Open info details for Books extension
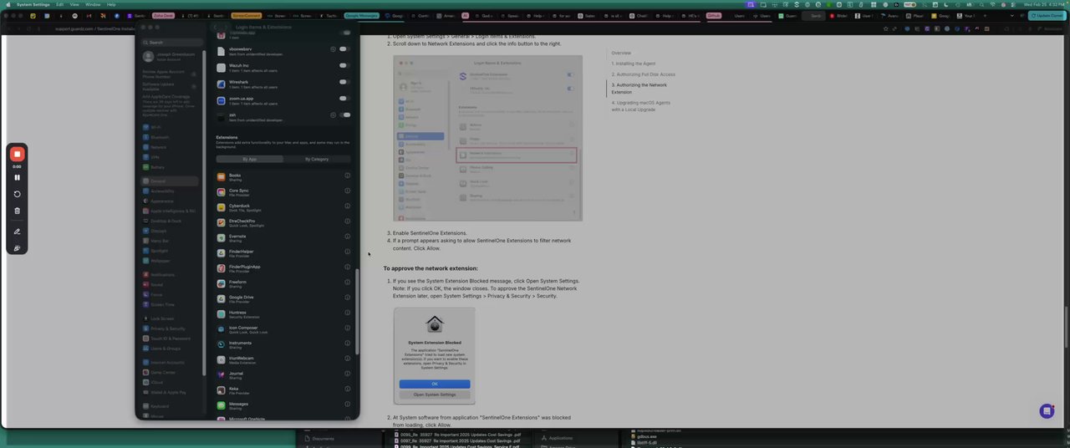The height and width of the screenshot is (448, 1070). tap(348, 176)
